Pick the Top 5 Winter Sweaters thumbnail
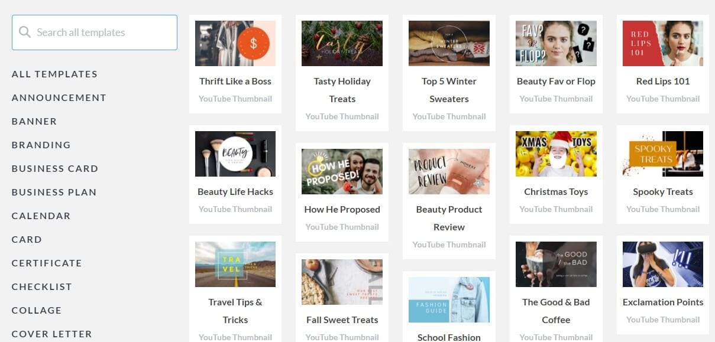This screenshot has width=715, height=342. click(449, 43)
